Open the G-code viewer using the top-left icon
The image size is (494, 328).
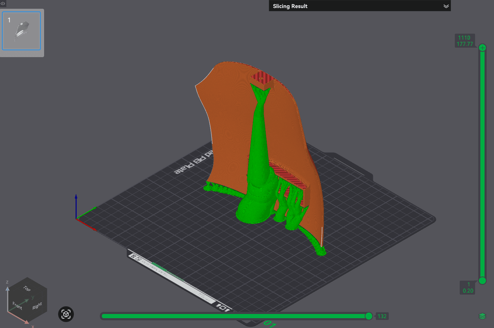3,4
